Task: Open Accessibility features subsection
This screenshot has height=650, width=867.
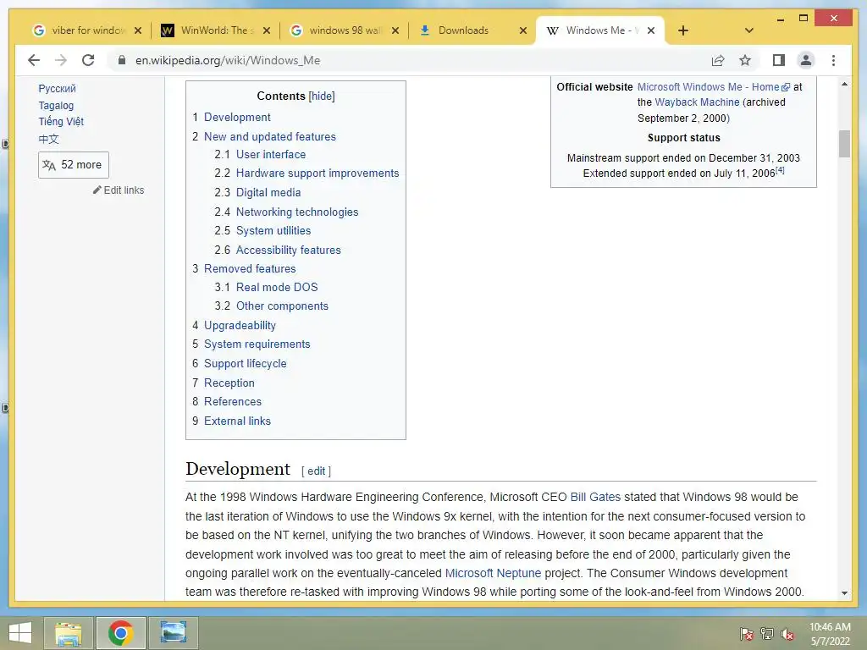Action: (288, 250)
